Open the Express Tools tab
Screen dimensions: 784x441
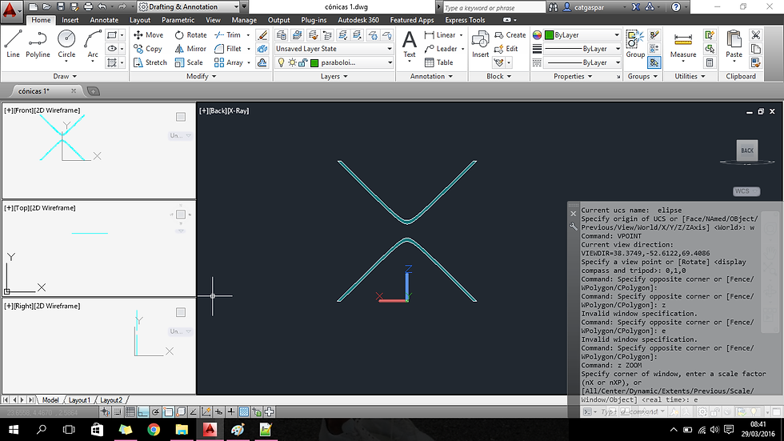(x=465, y=20)
